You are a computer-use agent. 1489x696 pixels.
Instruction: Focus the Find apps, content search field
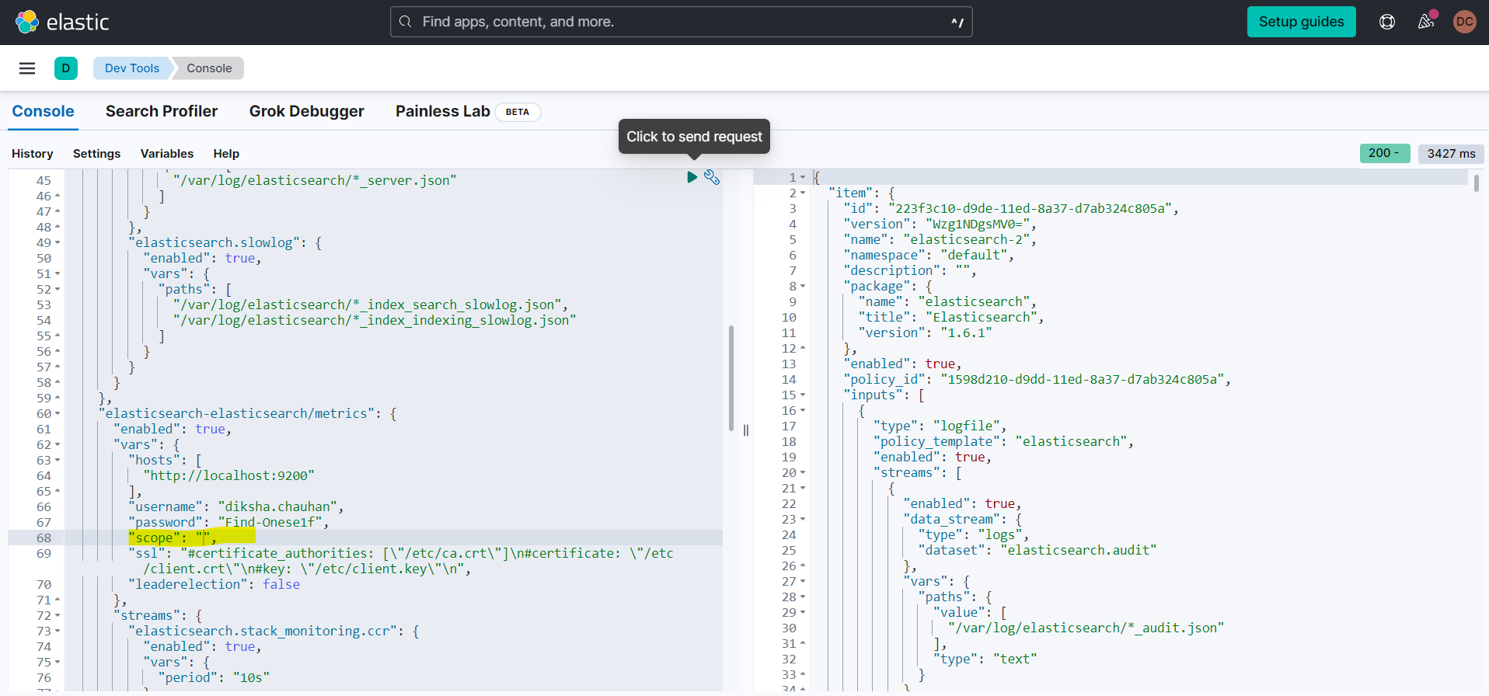point(681,22)
